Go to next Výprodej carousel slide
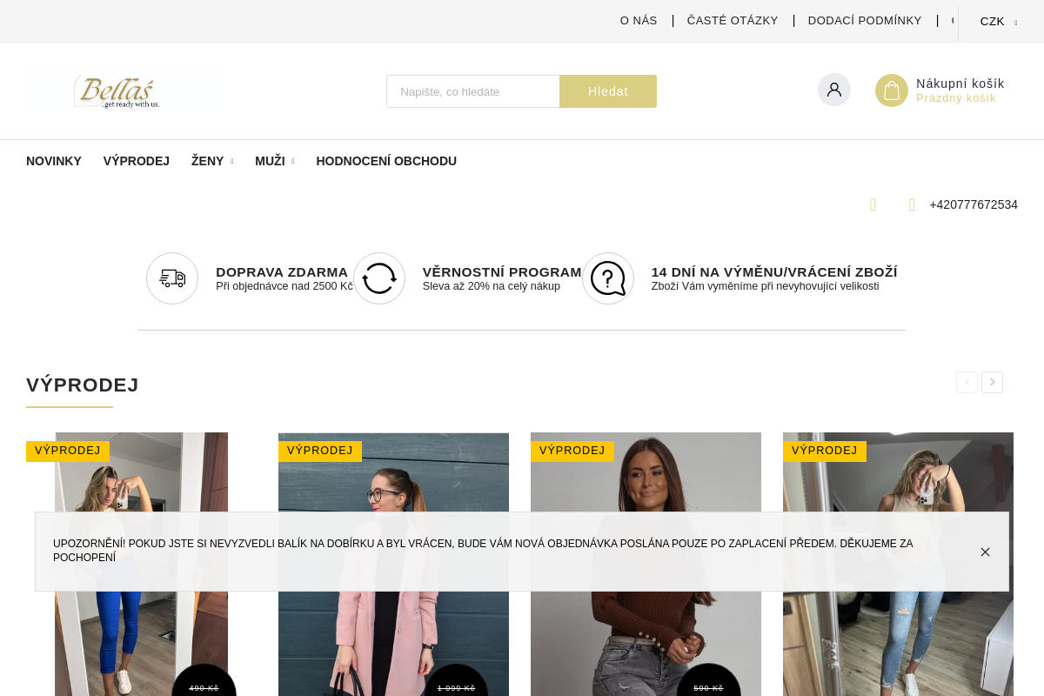Viewport: 1044px width, 696px height. [992, 382]
